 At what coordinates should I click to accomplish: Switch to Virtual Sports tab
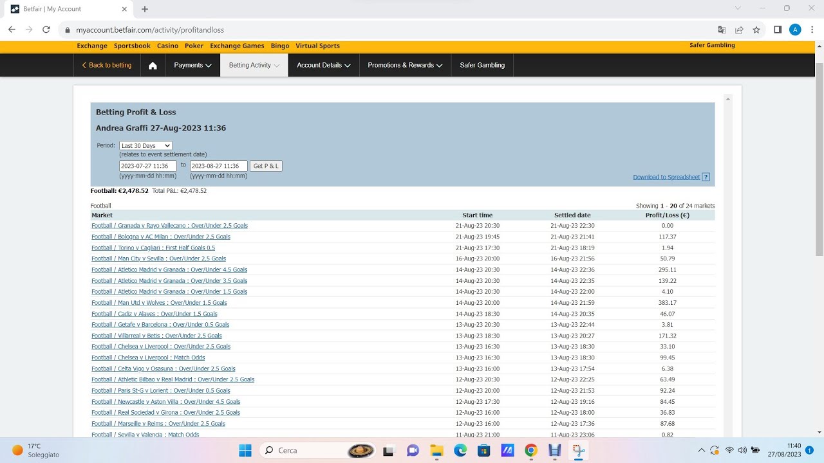pos(317,46)
